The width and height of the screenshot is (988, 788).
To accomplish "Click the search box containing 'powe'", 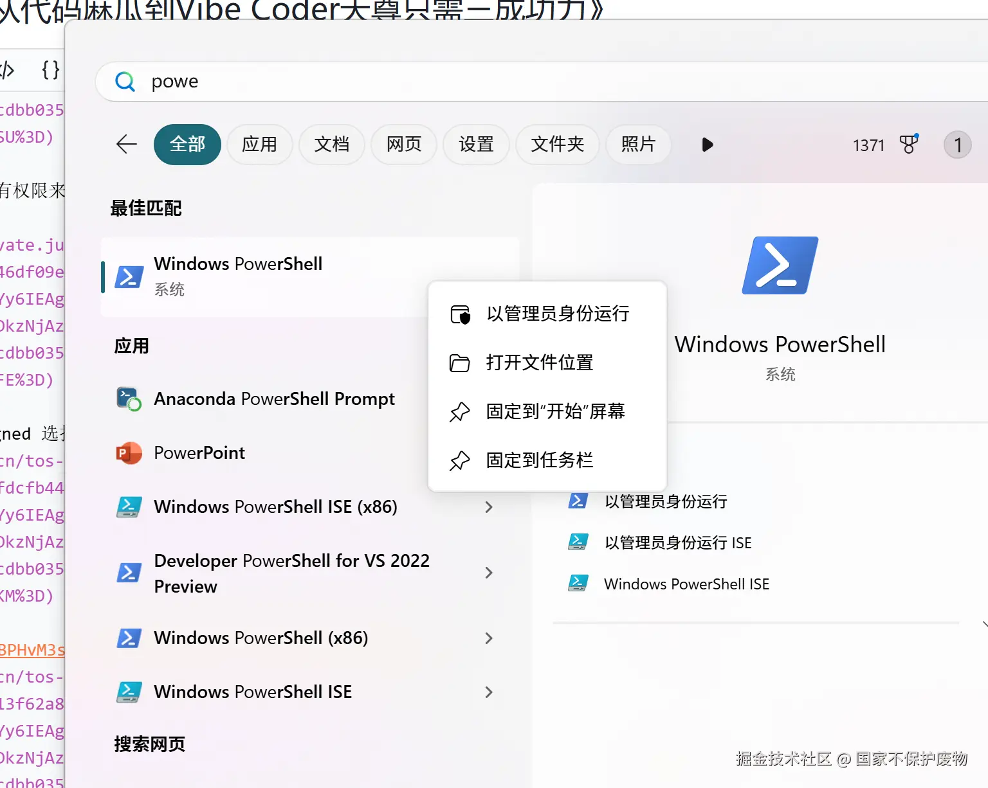I will point(542,82).
